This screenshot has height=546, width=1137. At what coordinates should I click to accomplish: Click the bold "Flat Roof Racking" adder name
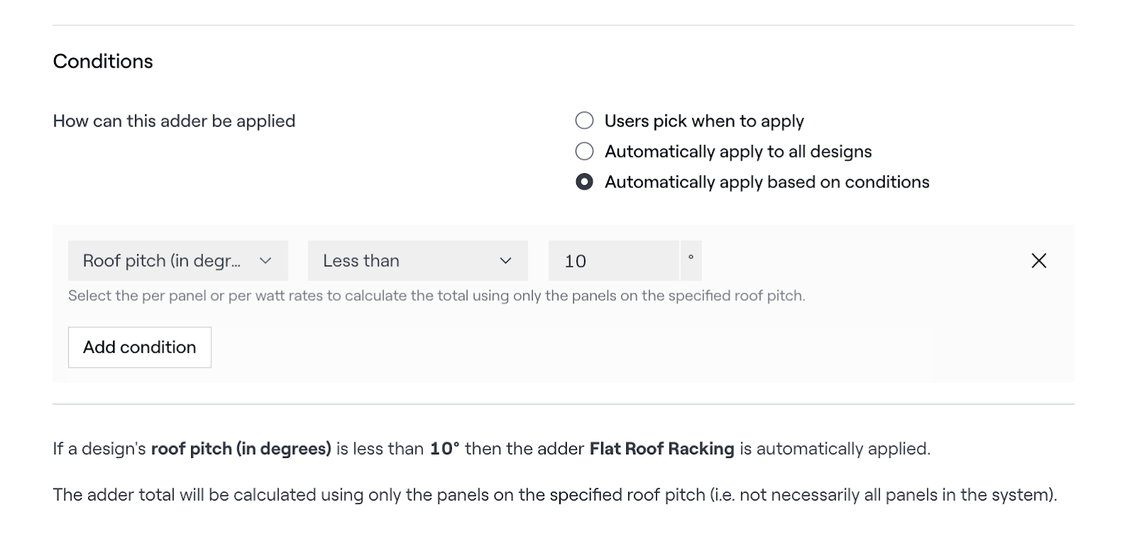click(x=662, y=449)
